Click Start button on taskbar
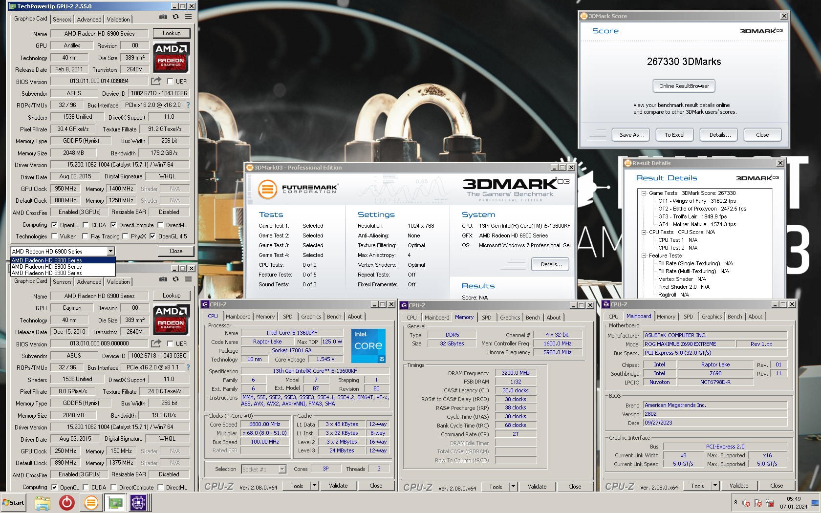 point(14,503)
